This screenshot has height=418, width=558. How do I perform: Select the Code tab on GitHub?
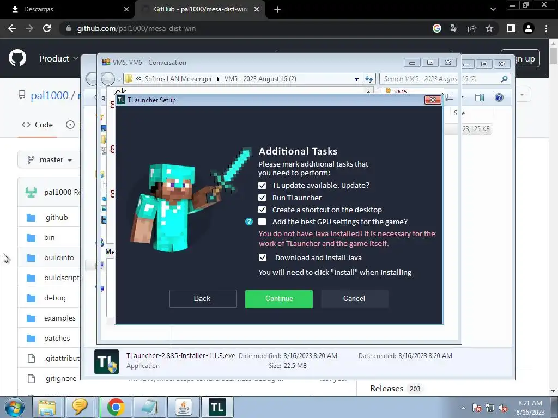pos(38,125)
